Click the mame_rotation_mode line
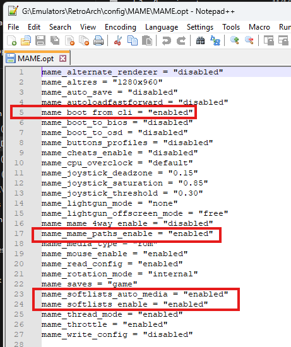 point(119,274)
